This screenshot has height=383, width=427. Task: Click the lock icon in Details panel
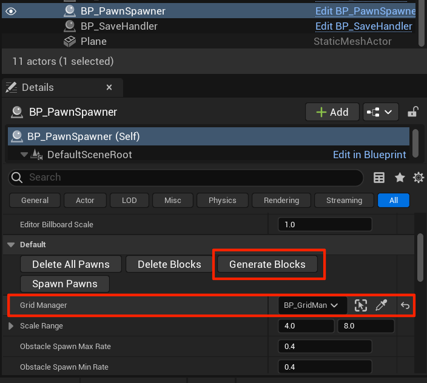coord(412,112)
